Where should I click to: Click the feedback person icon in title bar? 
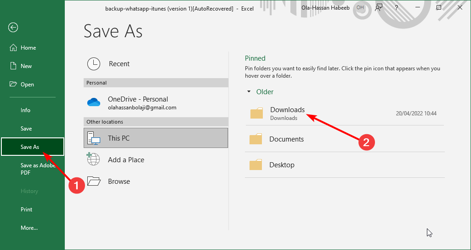pyautogui.click(x=379, y=8)
